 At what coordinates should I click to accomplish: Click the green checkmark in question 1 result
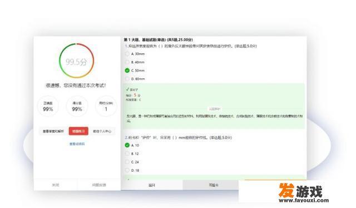tap(127, 89)
